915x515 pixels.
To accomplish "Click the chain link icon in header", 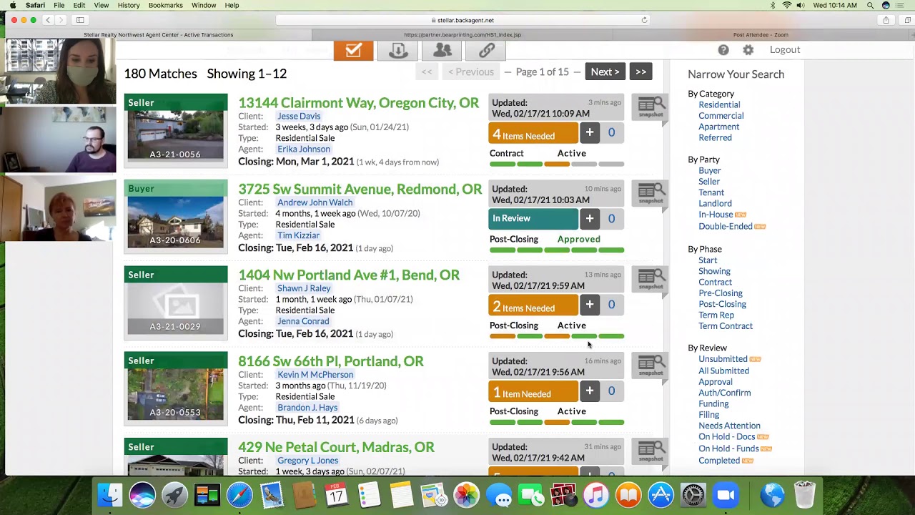I will (487, 50).
